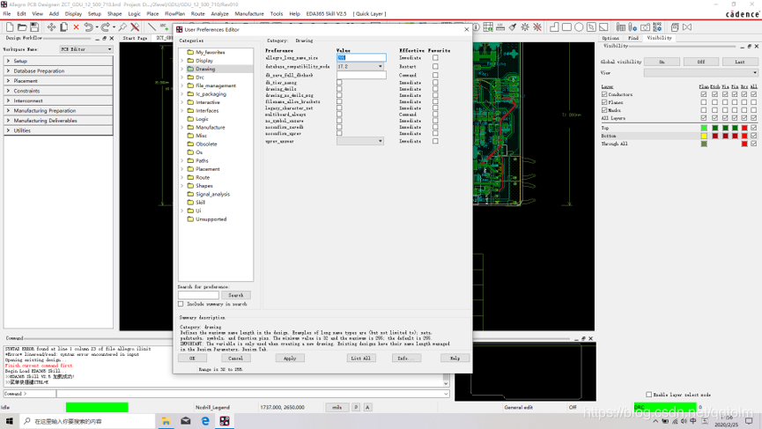Open database_compatibility_mode dropdown

click(381, 66)
